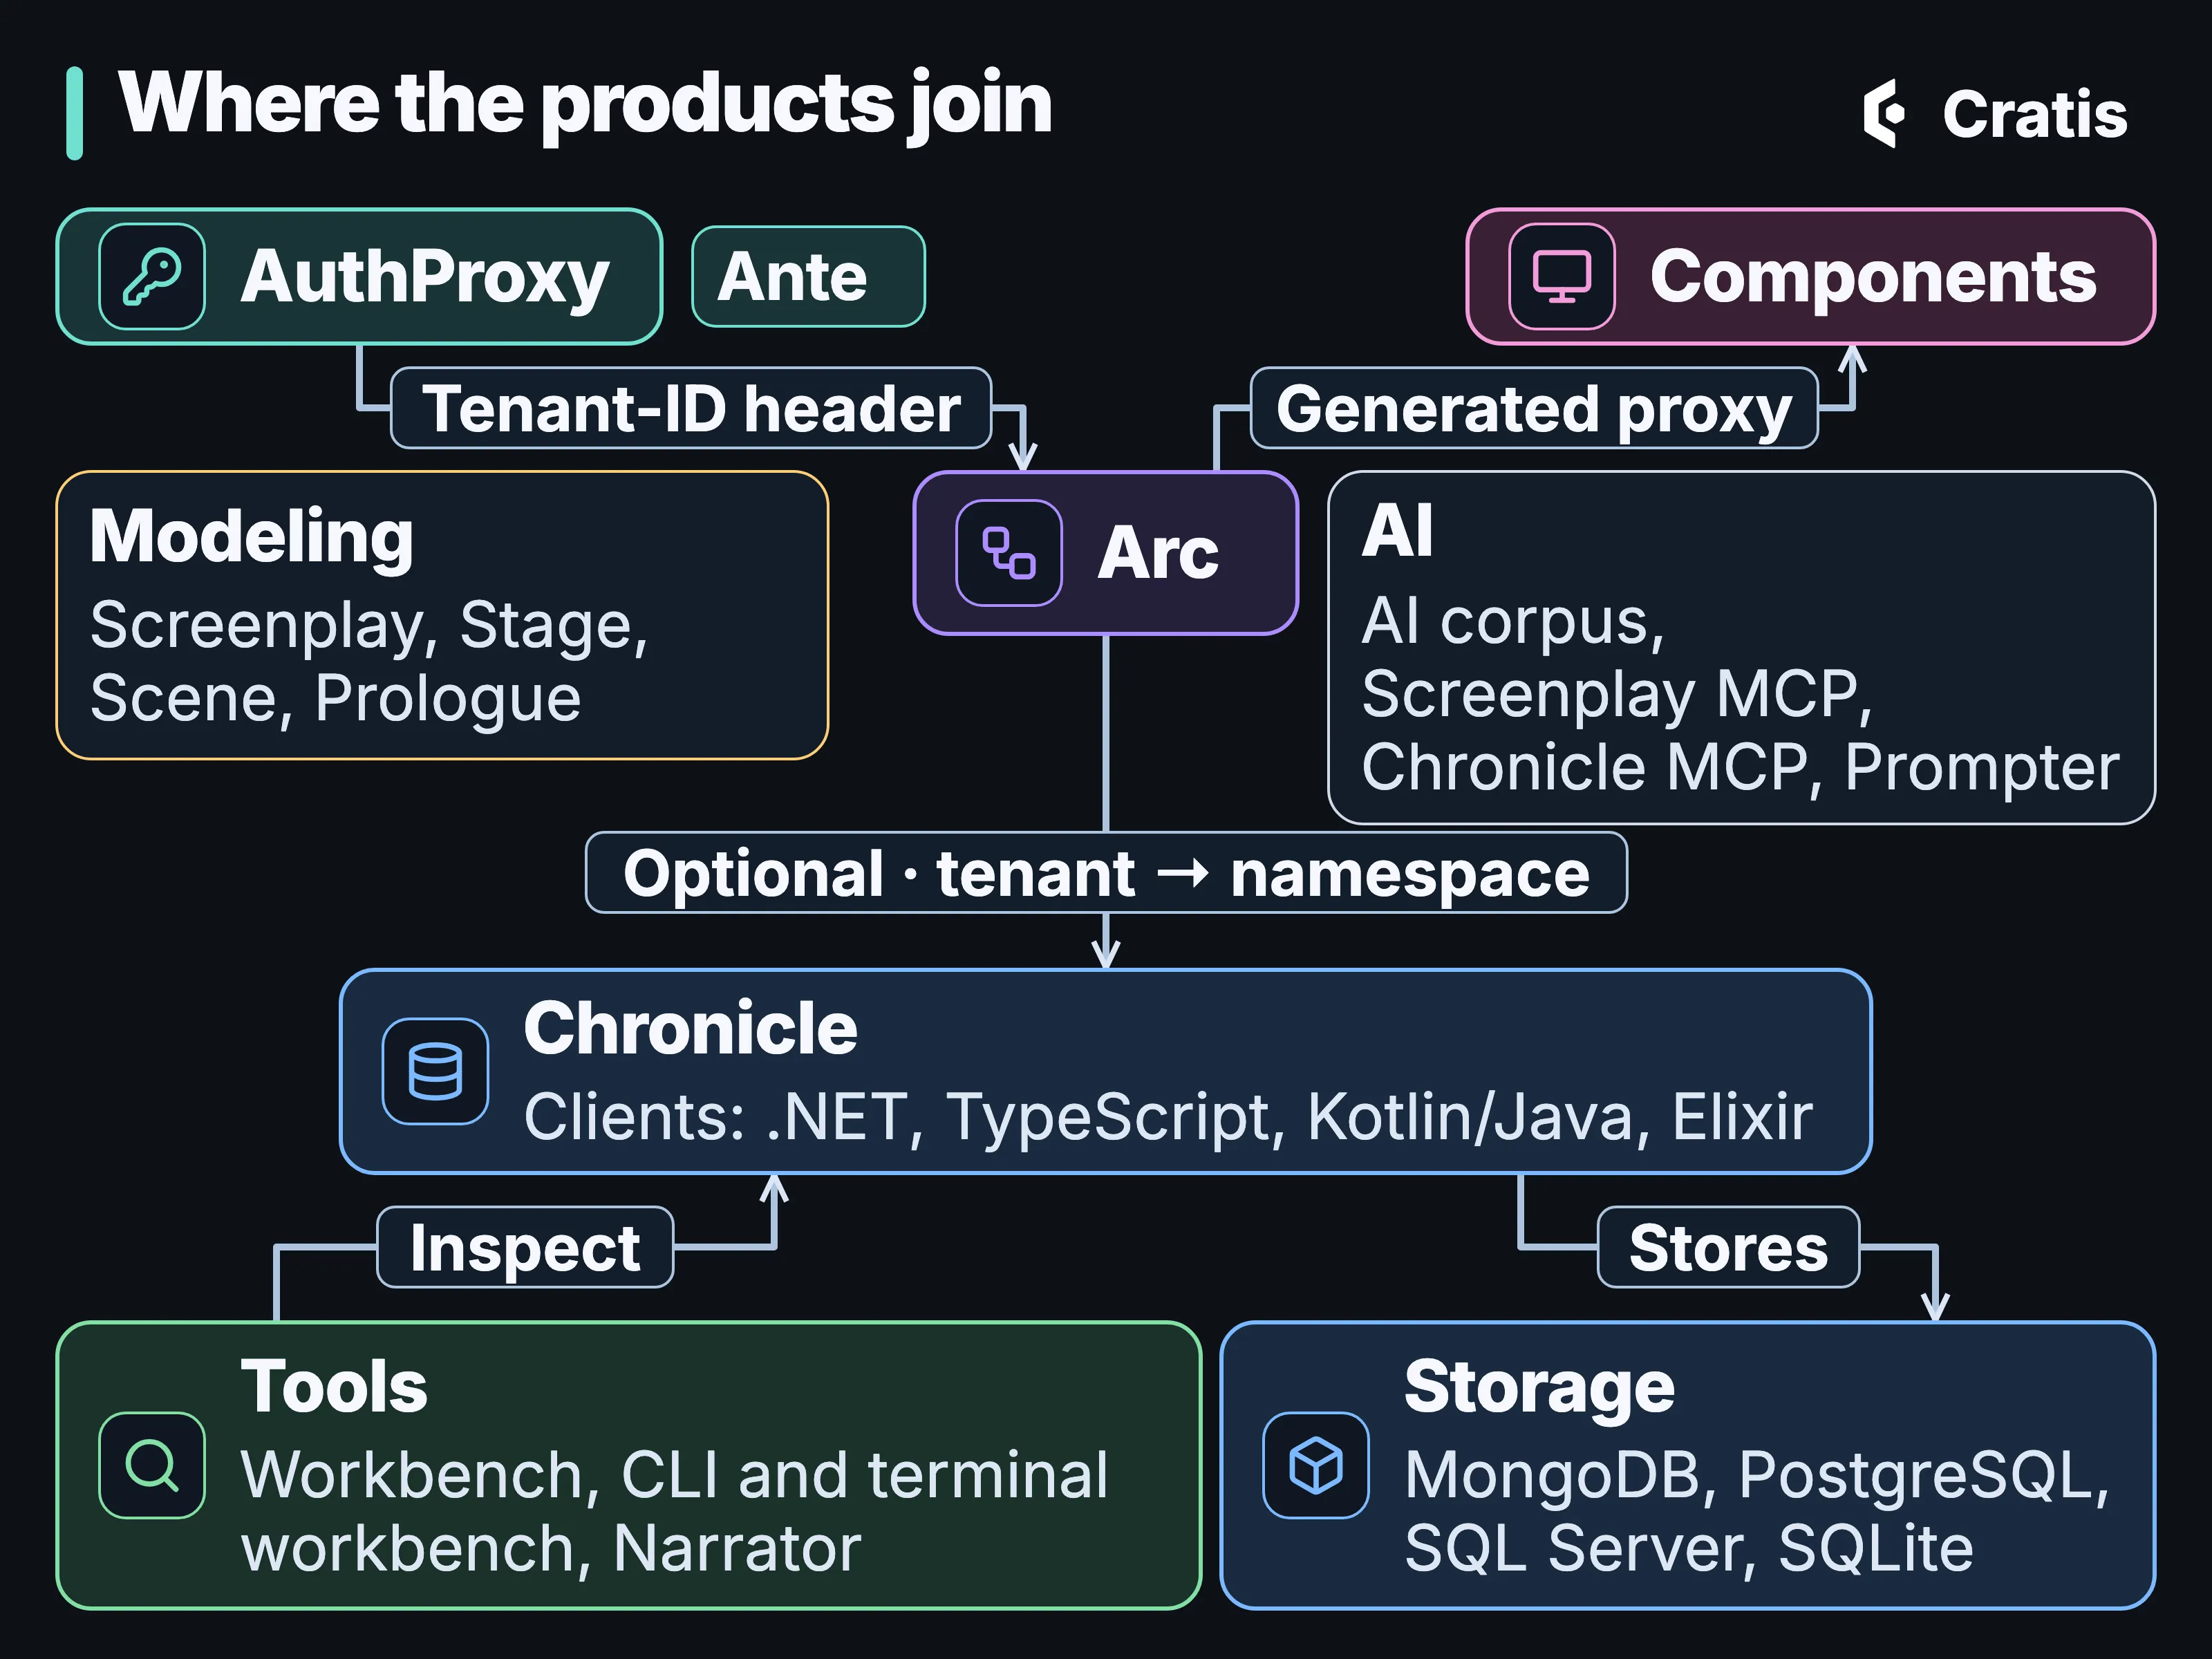Screen dimensions: 2212x1659
Task: Click the Storage cube icon
Action: (x=1315, y=1465)
